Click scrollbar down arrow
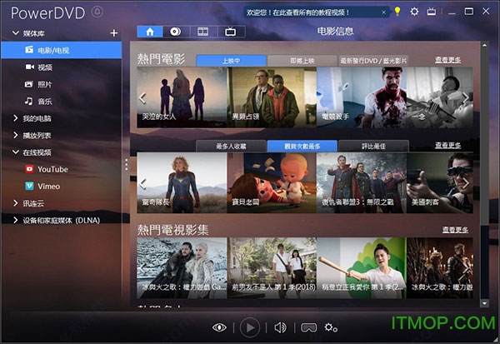500x344 pixels. [484, 303]
